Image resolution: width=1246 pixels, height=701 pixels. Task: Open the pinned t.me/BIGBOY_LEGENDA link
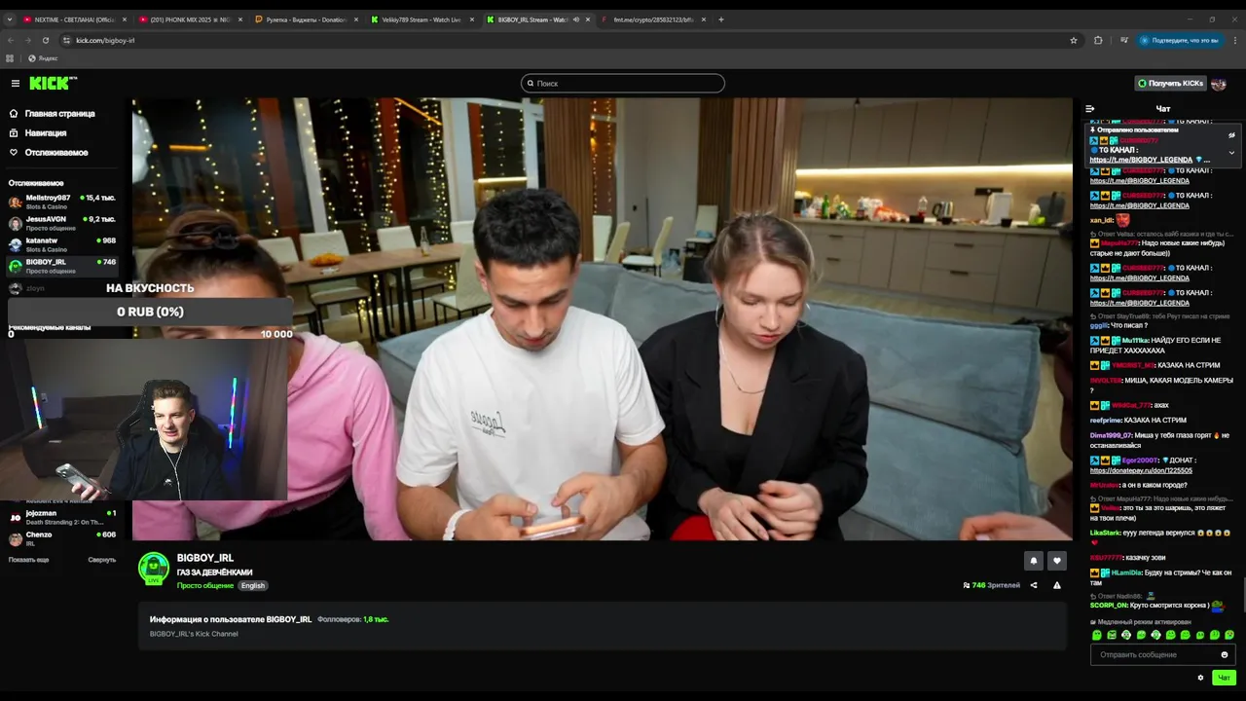point(1141,160)
